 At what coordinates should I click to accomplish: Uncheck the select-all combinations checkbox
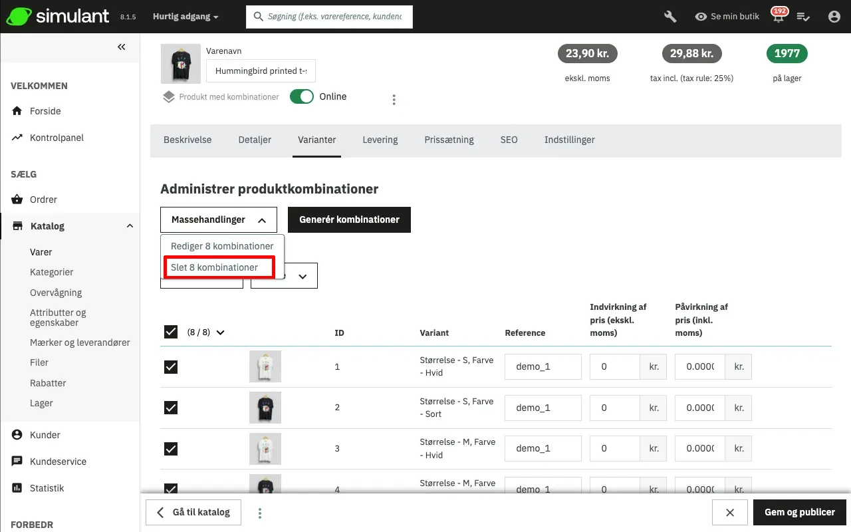click(171, 332)
